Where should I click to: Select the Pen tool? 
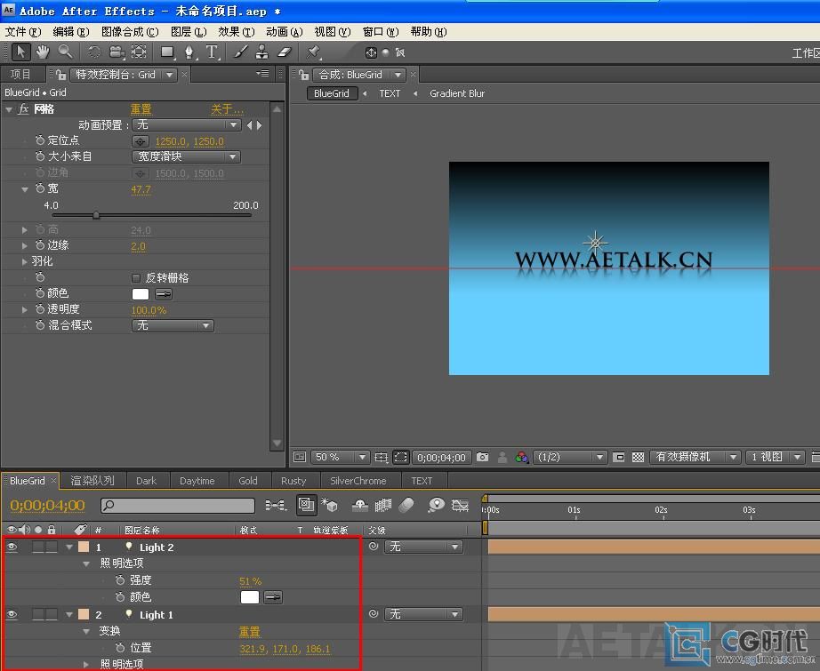pos(189,52)
